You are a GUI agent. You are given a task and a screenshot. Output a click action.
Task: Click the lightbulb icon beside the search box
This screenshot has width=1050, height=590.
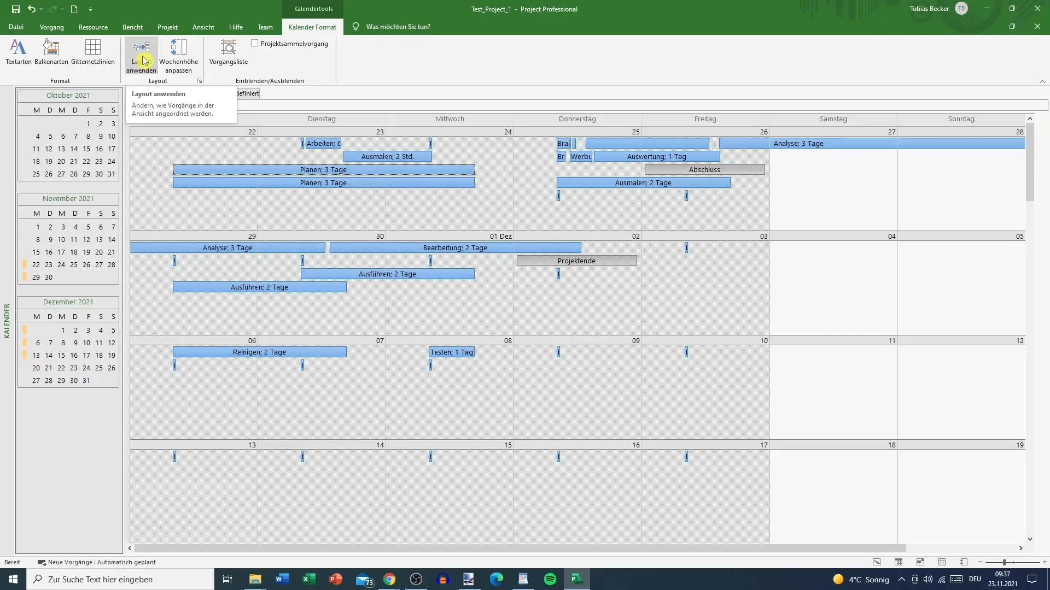[x=355, y=27]
